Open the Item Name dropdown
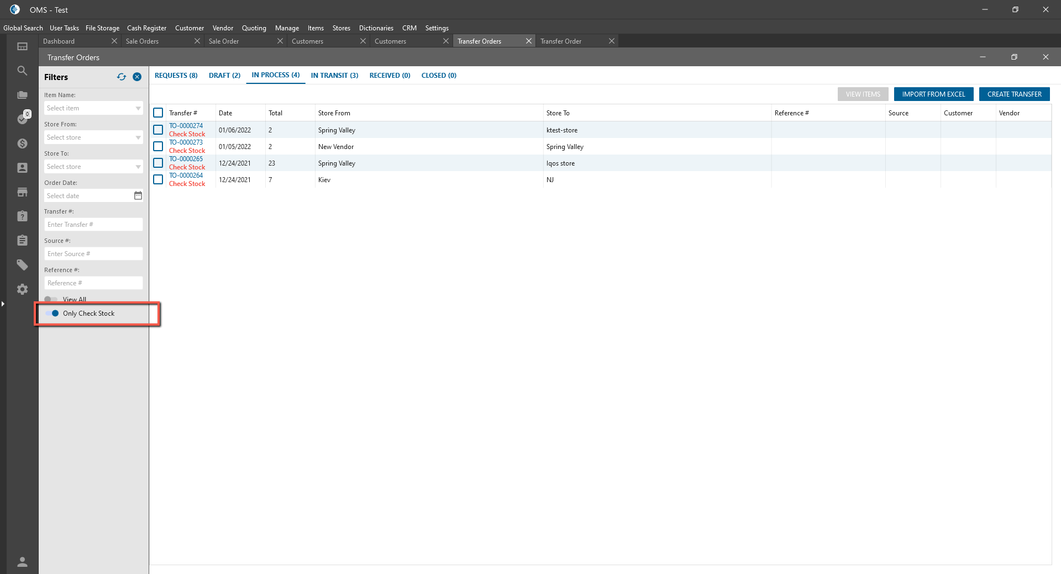The image size is (1061, 574). (x=93, y=108)
